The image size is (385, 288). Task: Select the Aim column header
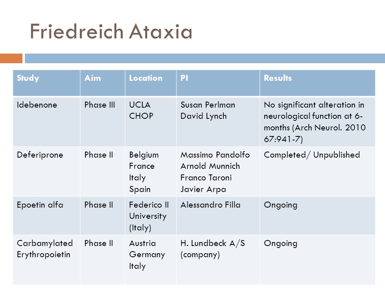103,83
